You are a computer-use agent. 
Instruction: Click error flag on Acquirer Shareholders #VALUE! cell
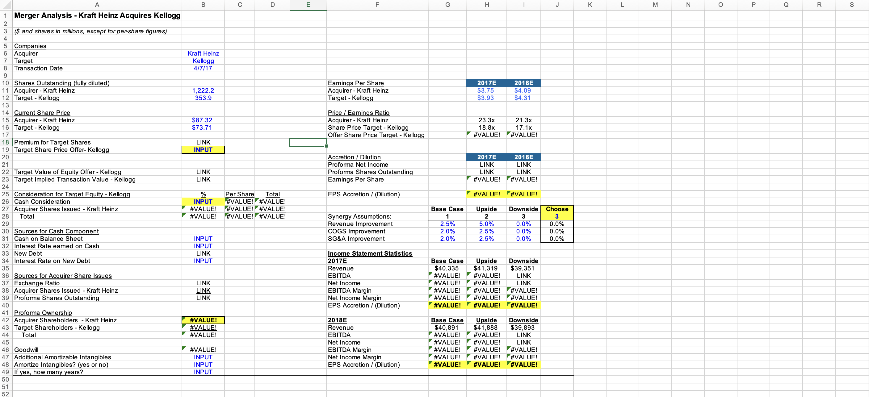coord(184,318)
